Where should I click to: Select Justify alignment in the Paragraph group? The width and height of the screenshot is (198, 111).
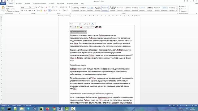tap(56, 10)
